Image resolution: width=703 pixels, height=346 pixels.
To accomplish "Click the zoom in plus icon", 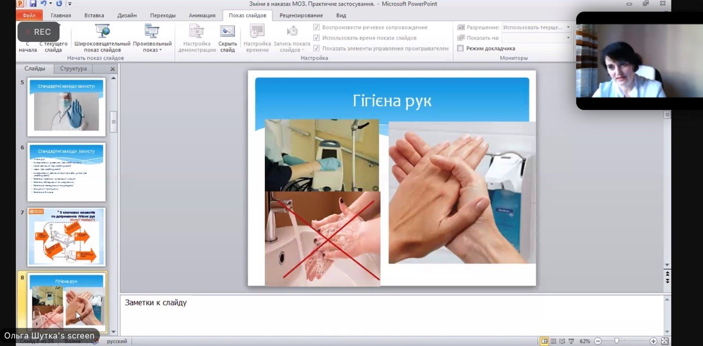I will 653,341.
